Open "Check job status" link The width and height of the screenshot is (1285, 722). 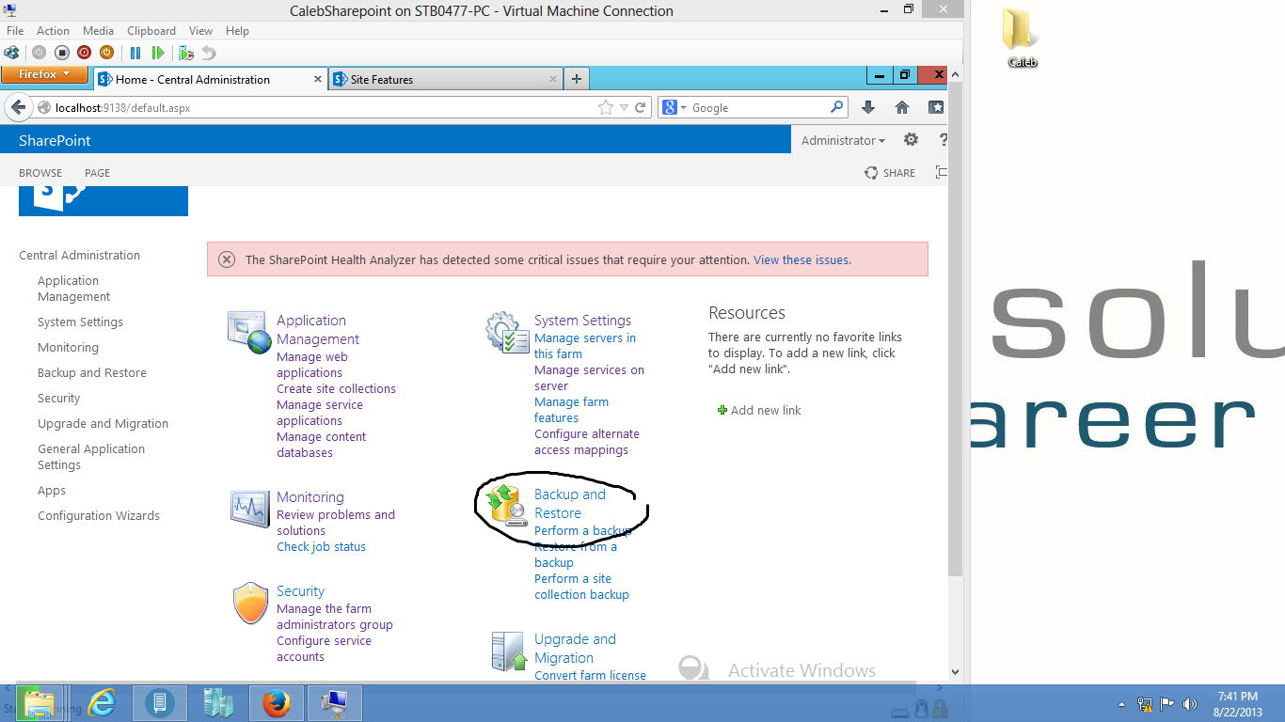pyautogui.click(x=321, y=547)
